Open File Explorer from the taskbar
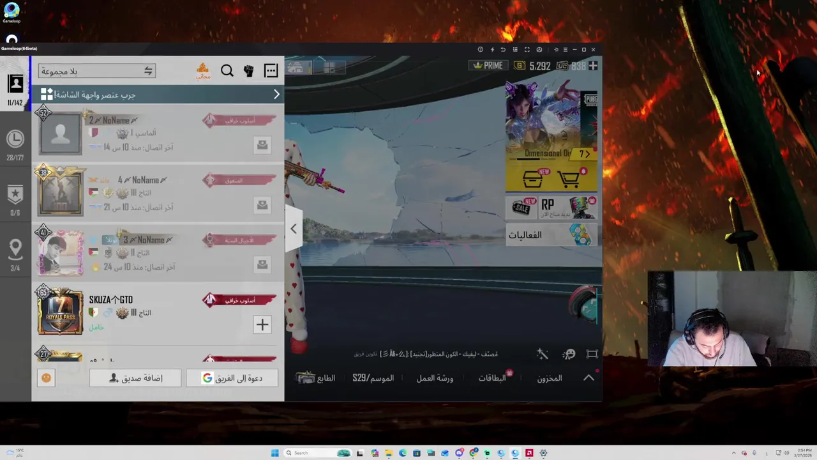817x460 pixels. pyautogui.click(x=389, y=453)
